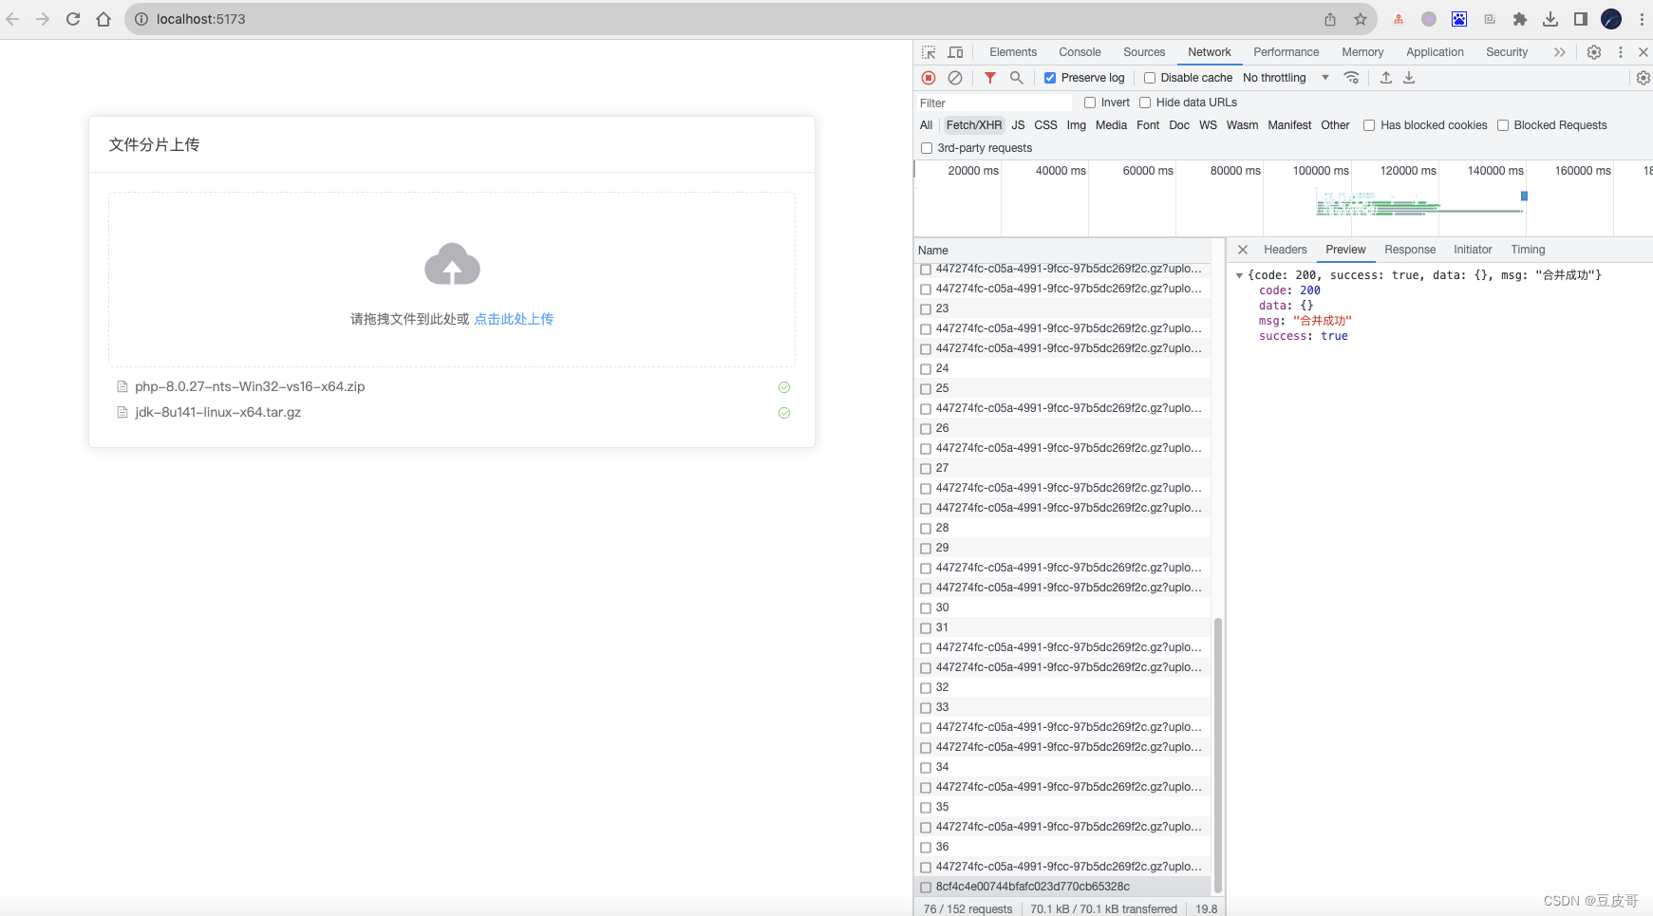Check the Invert filter checkbox

pos(1090,103)
